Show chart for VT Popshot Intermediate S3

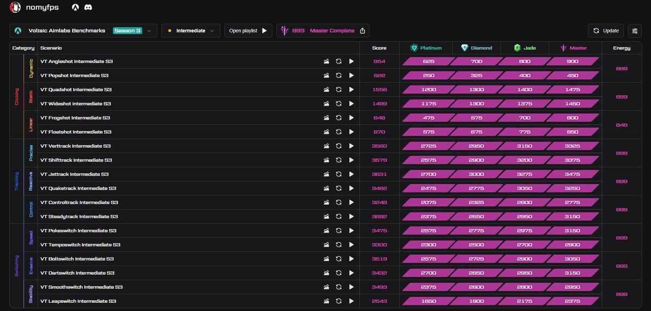(x=327, y=75)
